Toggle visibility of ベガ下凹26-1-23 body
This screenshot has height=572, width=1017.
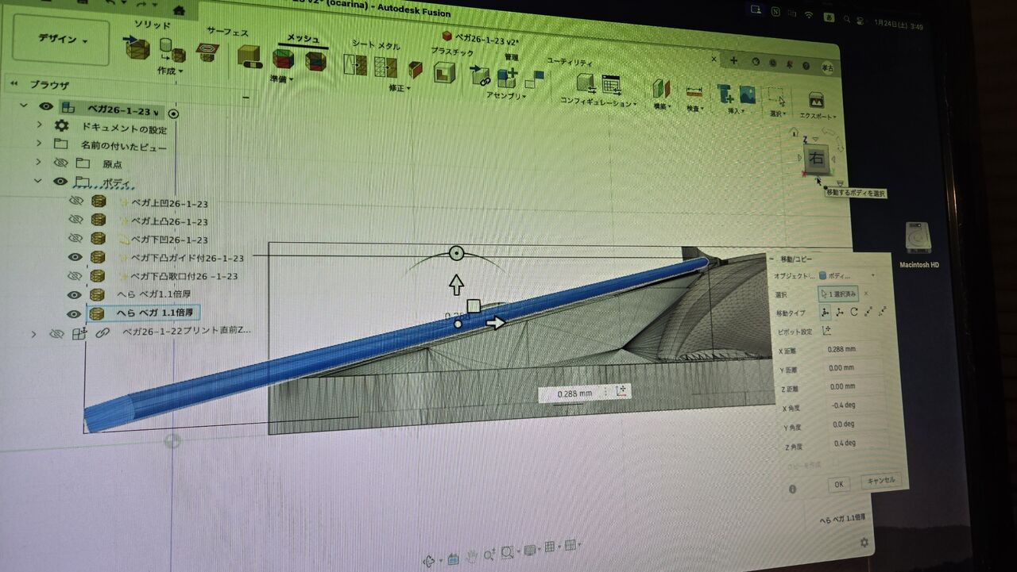(x=75, y=238)
